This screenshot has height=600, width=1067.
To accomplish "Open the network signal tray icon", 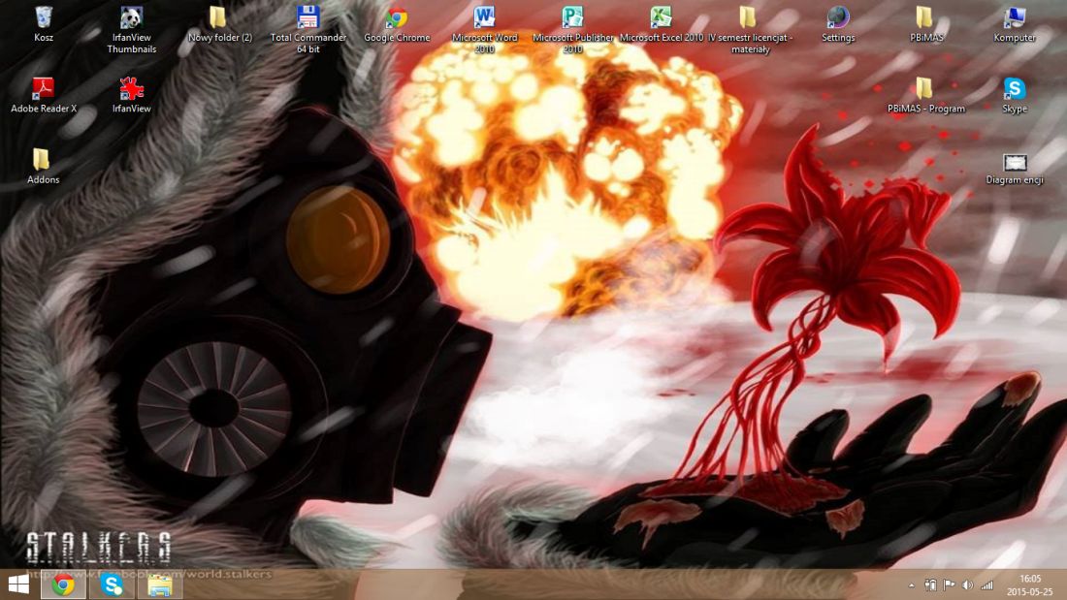I will pos(986,585).
